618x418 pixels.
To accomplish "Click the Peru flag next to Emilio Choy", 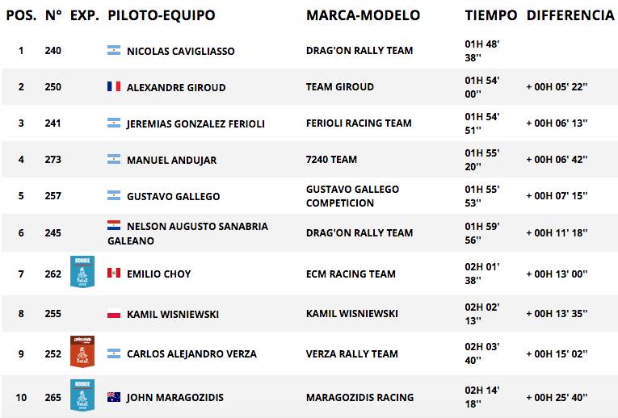I will pyautogui.click(x=114, y=273).
